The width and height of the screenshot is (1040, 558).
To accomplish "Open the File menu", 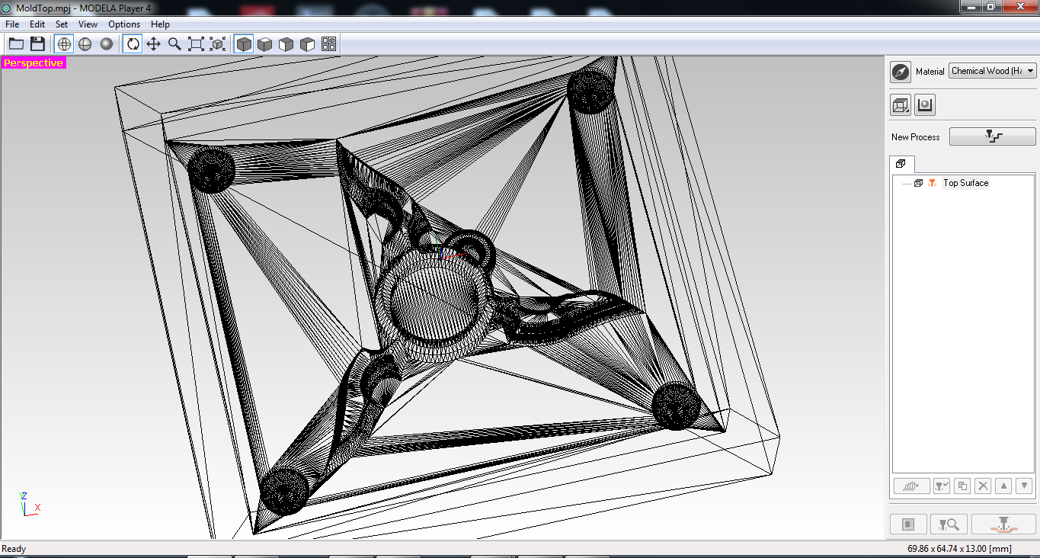I will point(12,24).
